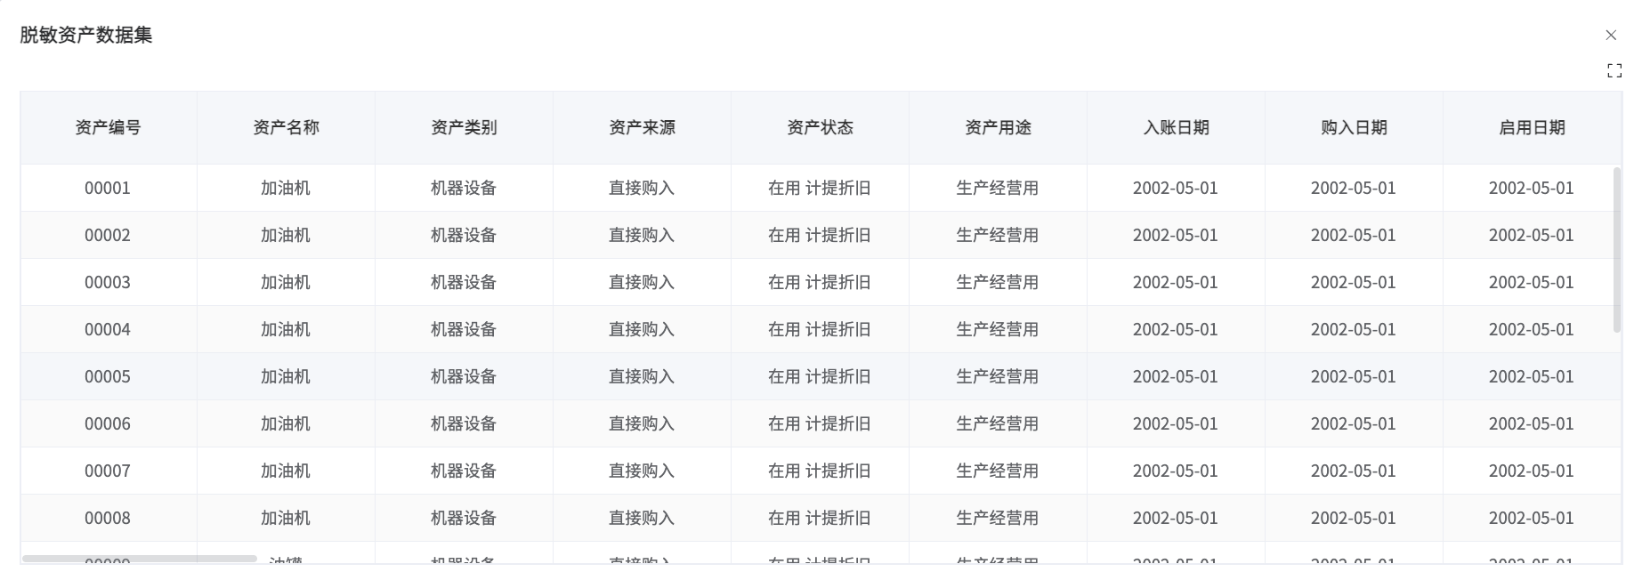This screenshot has height=580, width=1634.
Task: Click 机器设备 in row 00005
Action: coord(464,377)
